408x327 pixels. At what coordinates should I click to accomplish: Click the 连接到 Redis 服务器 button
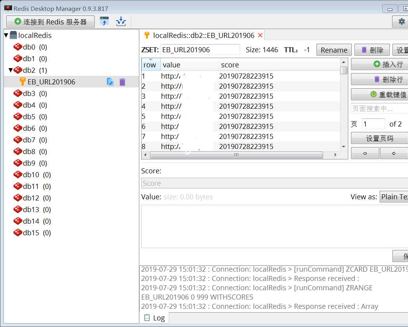coord(50,22)
